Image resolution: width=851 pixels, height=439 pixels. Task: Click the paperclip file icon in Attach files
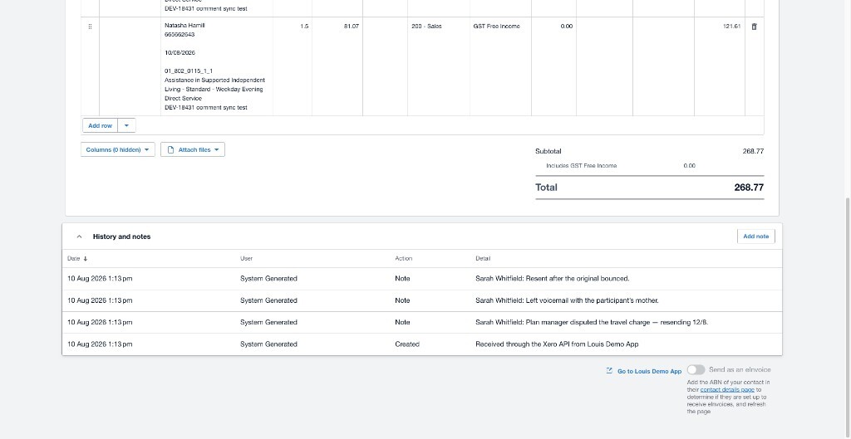click(x=171, y=149)
